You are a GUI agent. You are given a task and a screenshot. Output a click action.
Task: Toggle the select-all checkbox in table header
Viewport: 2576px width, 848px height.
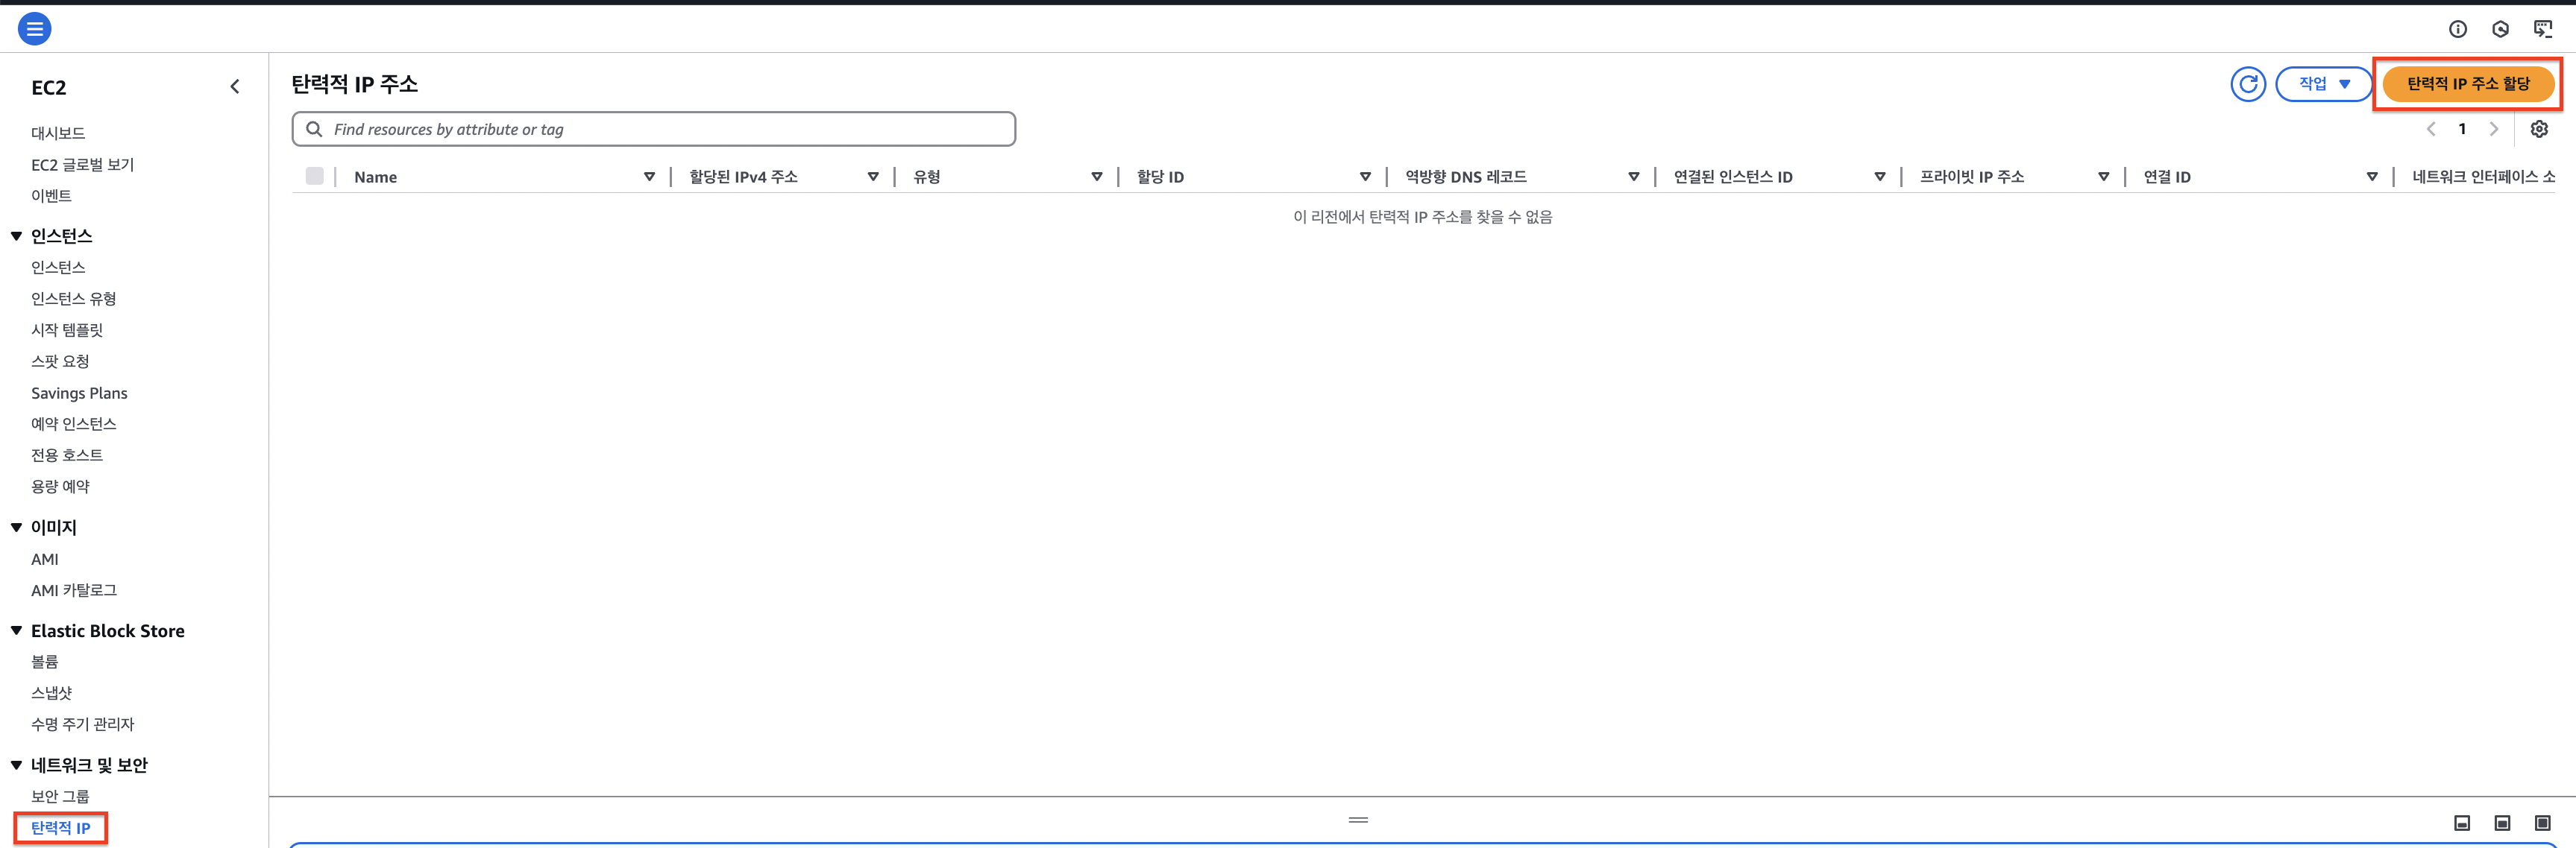pos(315,177)
